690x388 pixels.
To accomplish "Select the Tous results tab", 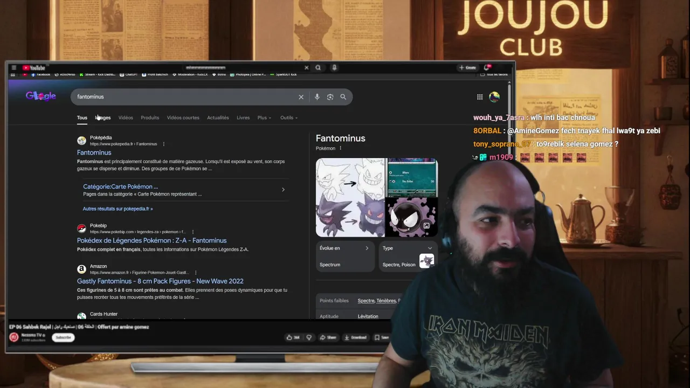I will coord(82,117).
